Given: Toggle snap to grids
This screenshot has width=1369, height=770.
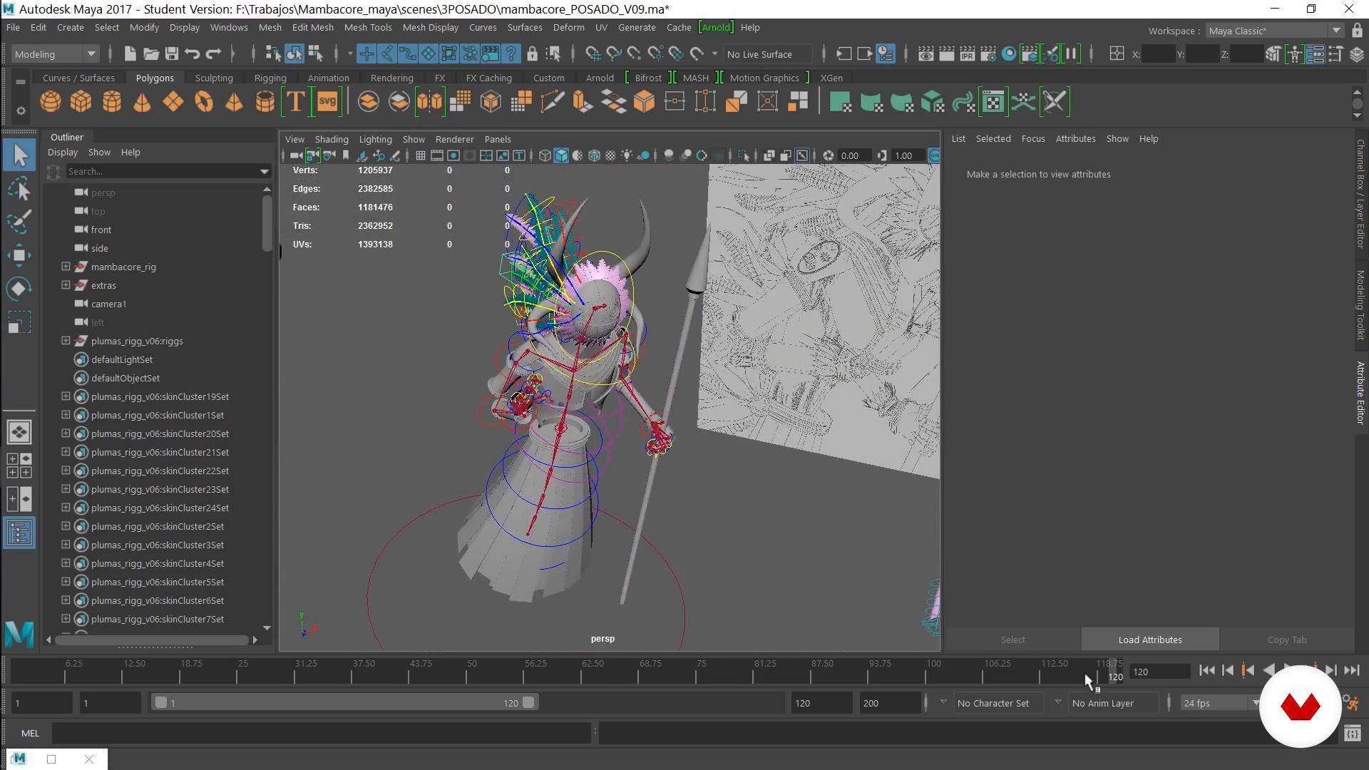Looking at the screenshot, I should coord(593,53).
